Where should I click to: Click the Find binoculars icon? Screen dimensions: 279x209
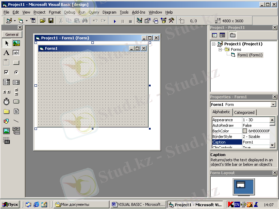pos(85,21)
